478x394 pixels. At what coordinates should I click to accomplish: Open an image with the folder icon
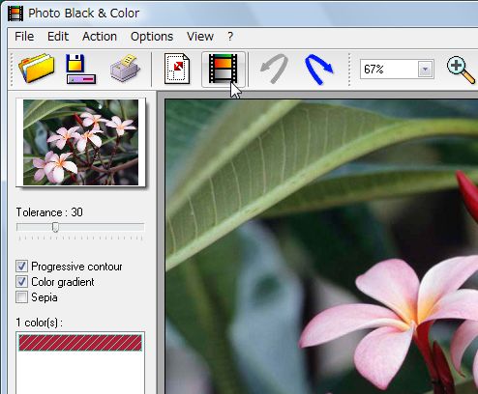point(36,69)
